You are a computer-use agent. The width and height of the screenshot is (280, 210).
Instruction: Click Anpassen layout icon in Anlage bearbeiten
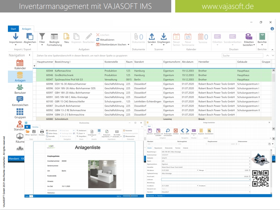click(201, 131)
